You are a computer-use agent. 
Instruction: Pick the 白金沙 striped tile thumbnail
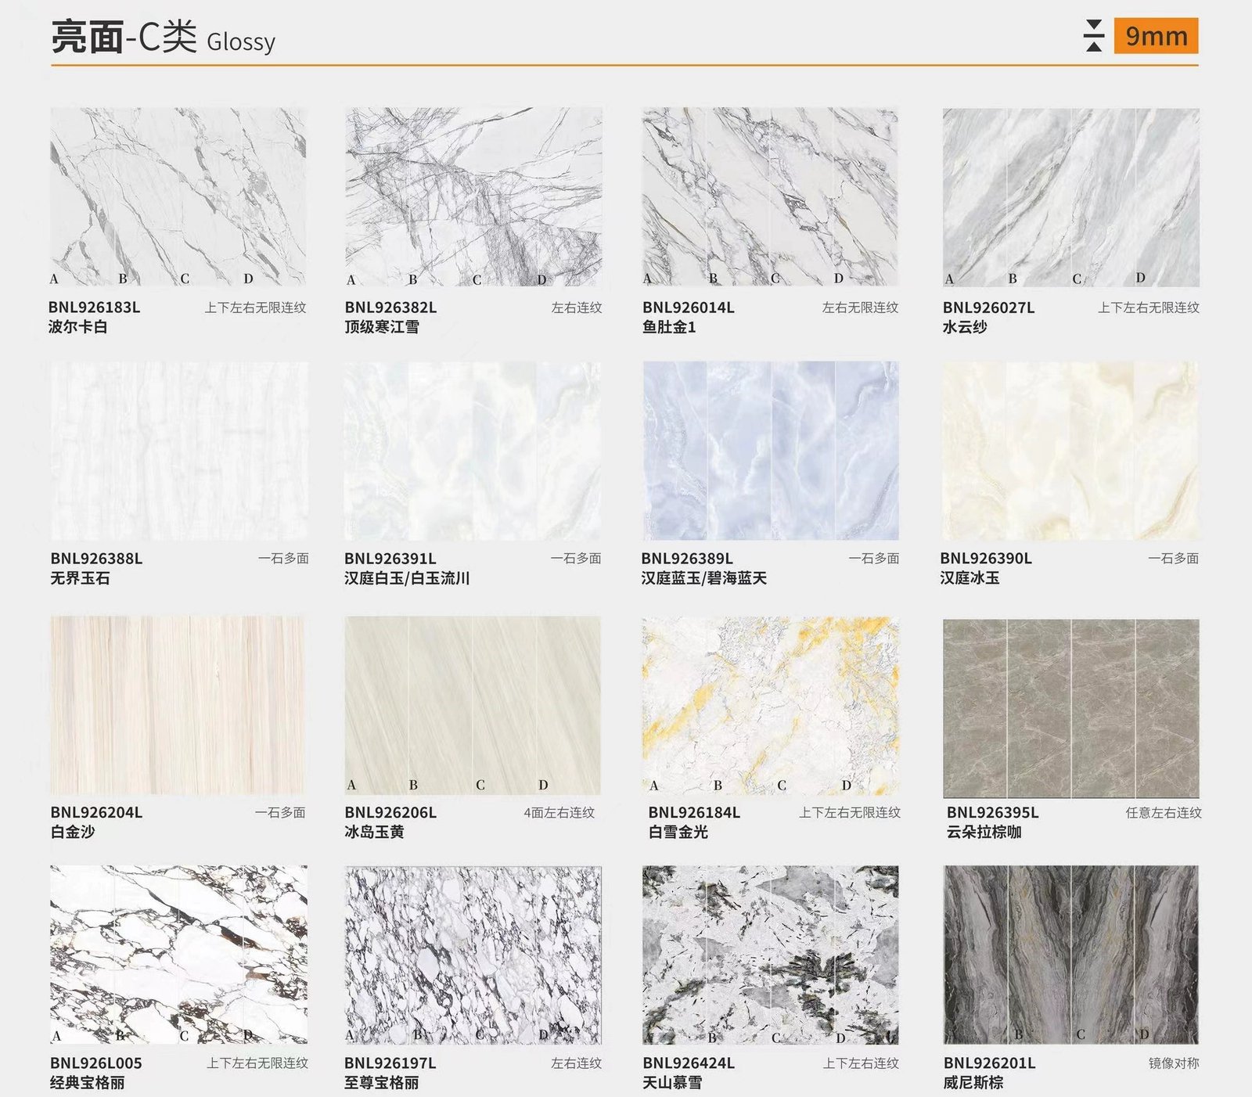(x=178, y=705)
